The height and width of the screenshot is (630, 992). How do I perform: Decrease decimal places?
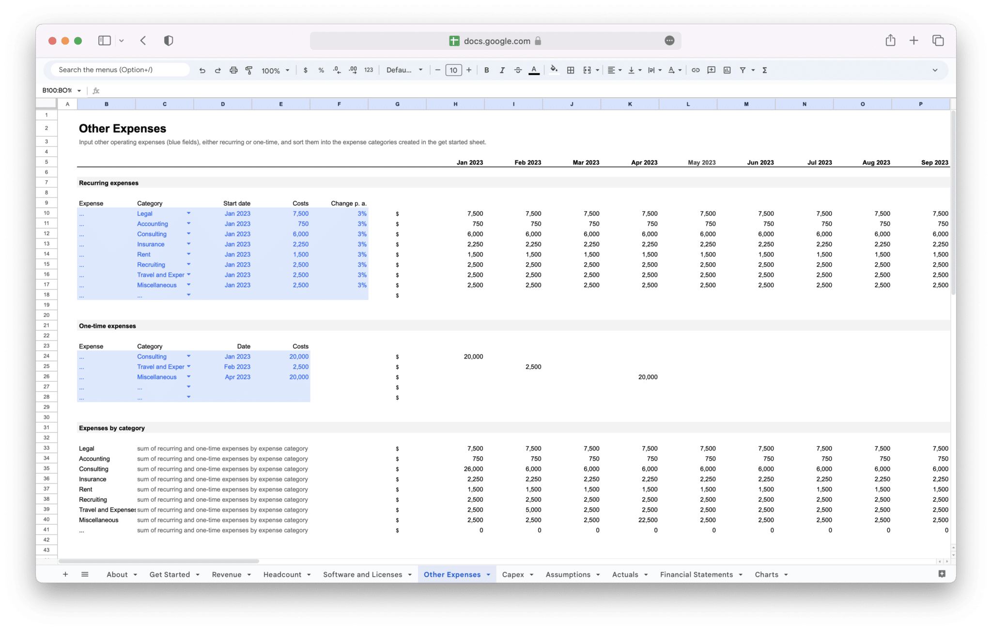(x=337, y=70)
